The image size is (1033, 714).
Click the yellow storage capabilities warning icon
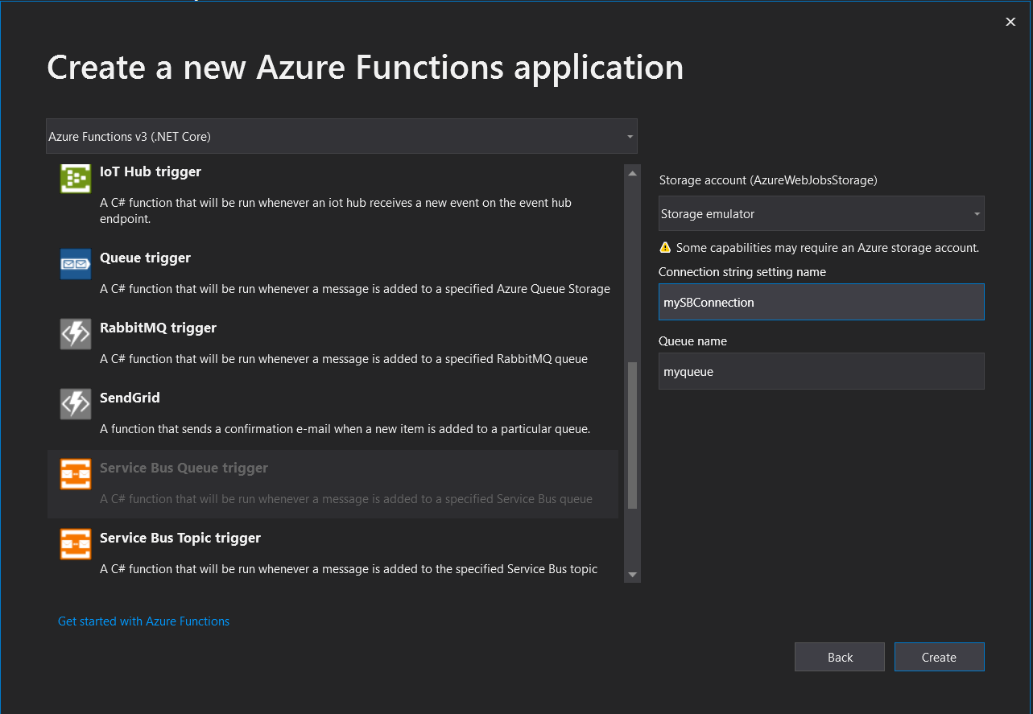(x=664, y=248)
